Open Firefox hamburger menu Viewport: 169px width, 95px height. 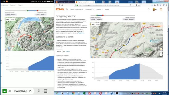point(167,5)
